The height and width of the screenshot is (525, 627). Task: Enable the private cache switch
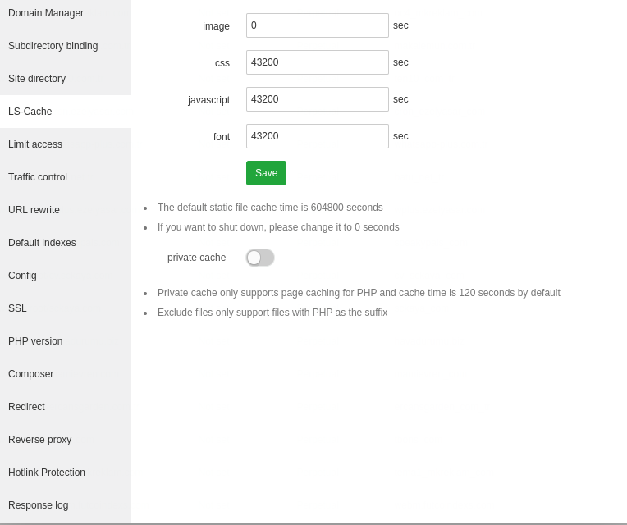pos(260,258)
